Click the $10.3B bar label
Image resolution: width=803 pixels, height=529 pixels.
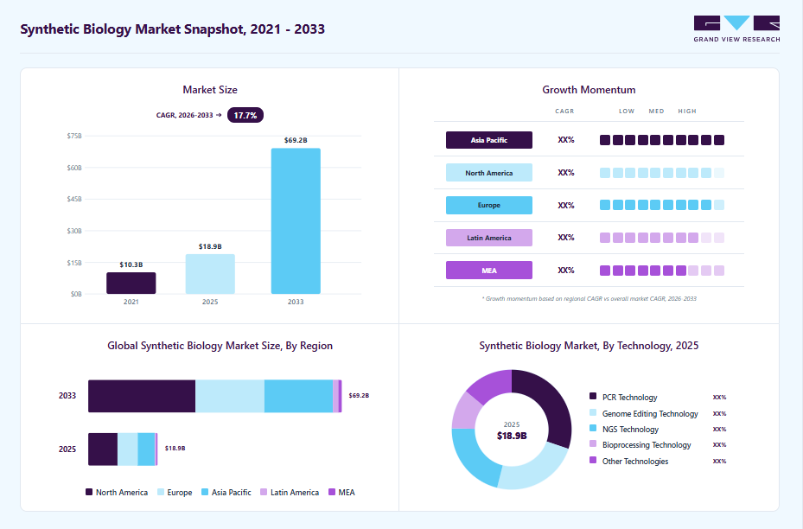(131, 264)
